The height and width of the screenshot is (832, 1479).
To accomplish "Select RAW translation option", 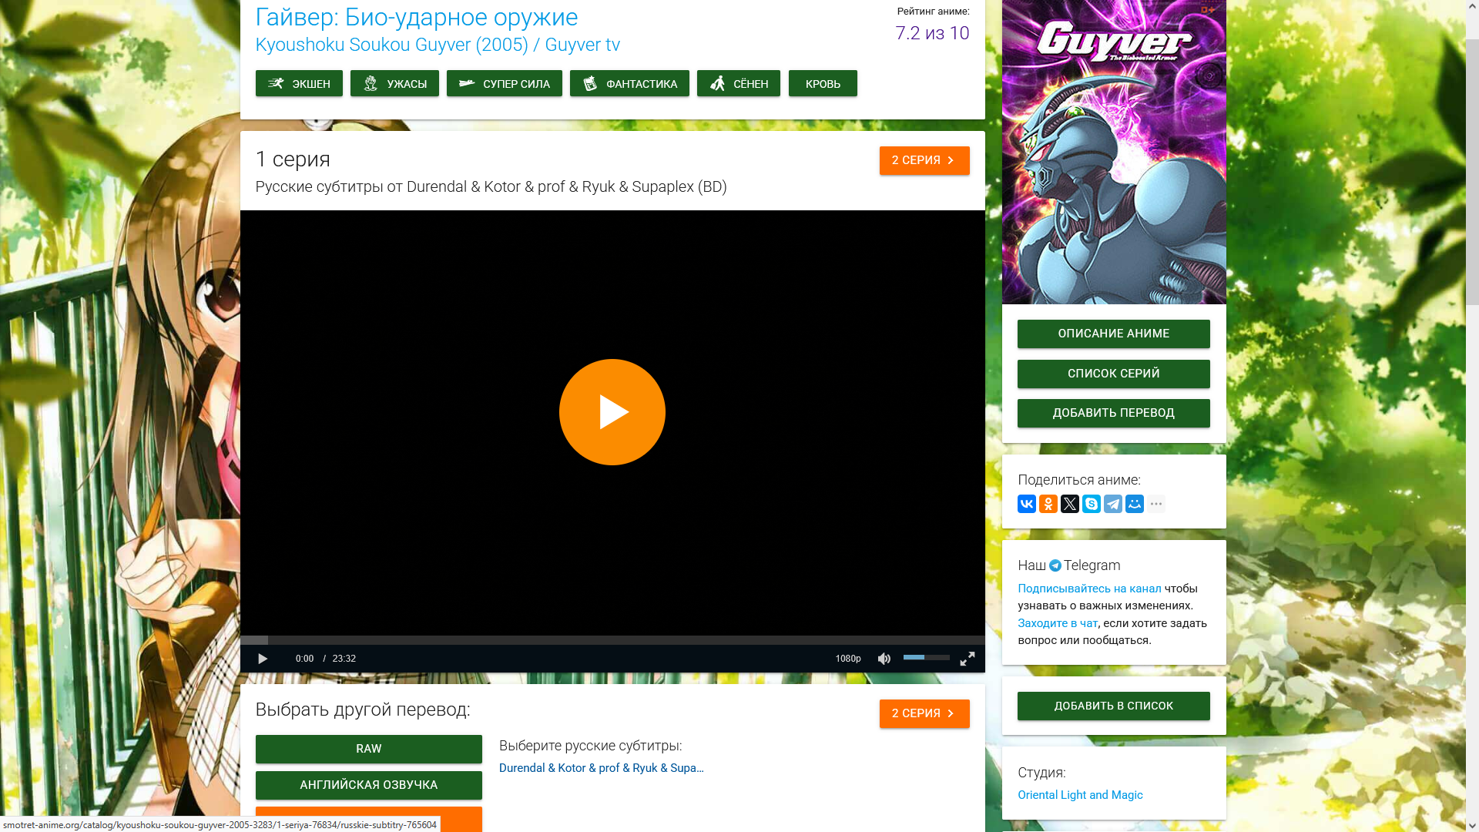I will click(369, 749).
